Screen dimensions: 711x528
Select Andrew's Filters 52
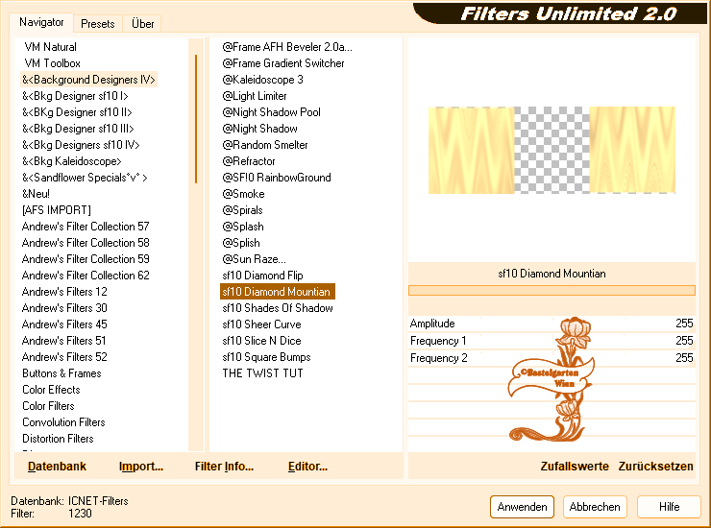pos(64,357)
